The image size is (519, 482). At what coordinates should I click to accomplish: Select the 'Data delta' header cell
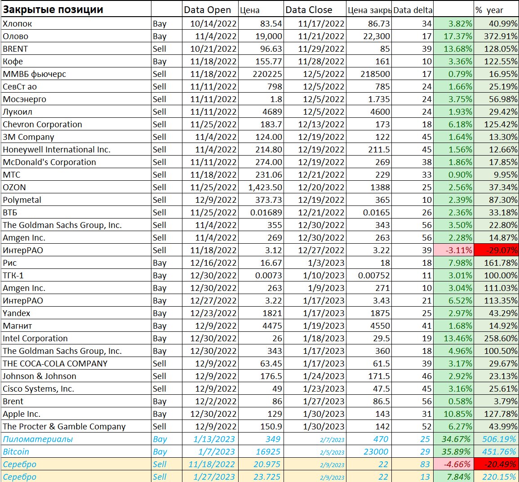[413, 9]
